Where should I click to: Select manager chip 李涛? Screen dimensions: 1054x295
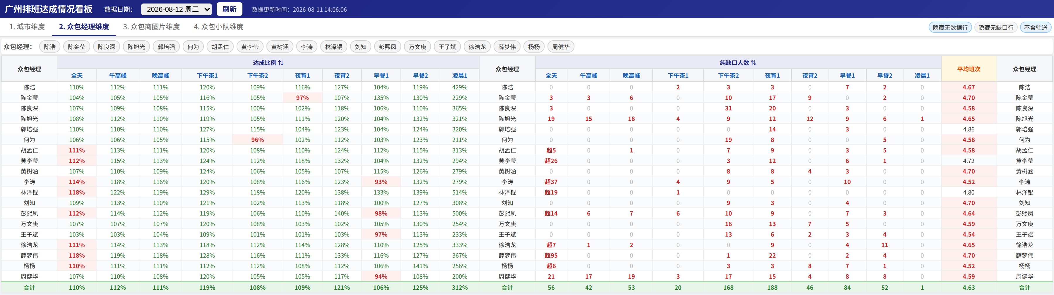(307, 47)
